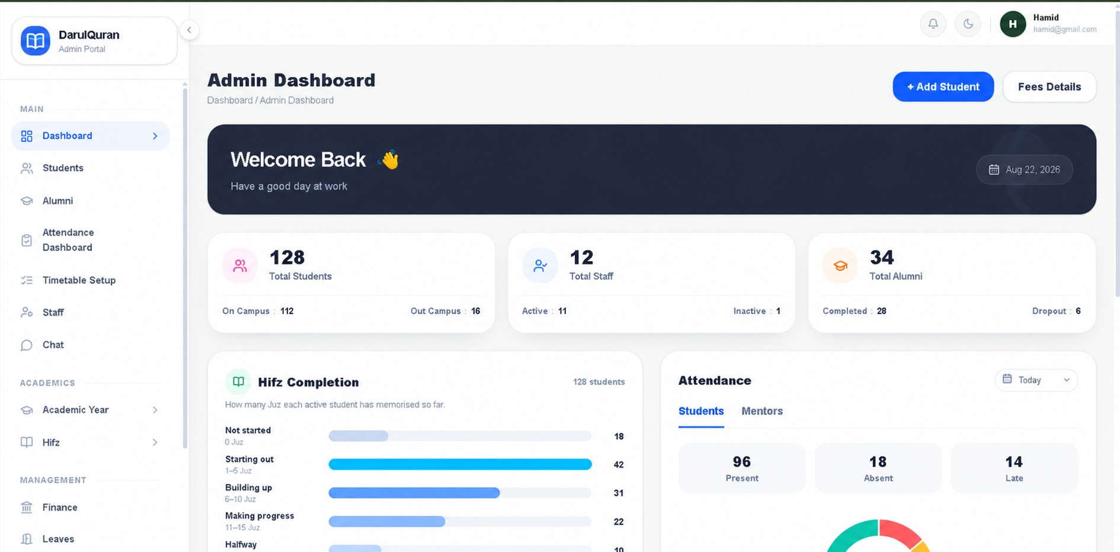This screenshot has width=1120, height=552.
Task: Open Leaves section in sidebar
Action: click(x=90, y=539)
